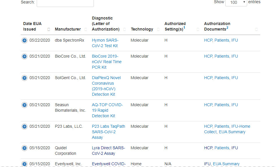Open Hymon SARS-CoV-2 Test Kit link

(x=105, y=43)
